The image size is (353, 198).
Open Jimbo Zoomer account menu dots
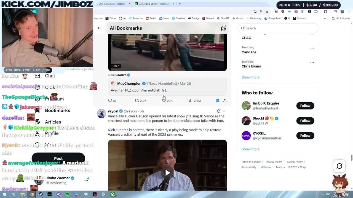click(86, 180)
